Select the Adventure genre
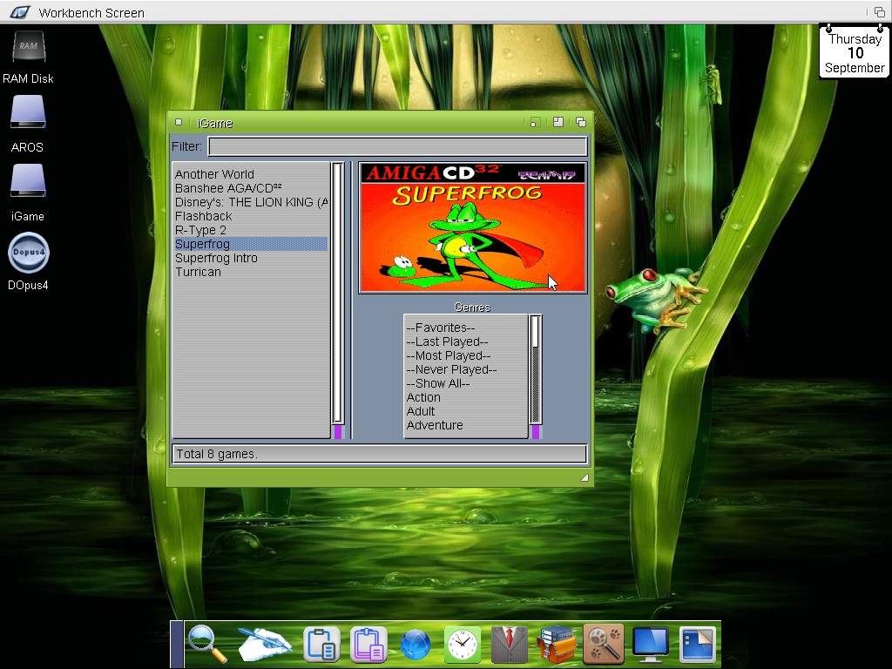Screen dimensions: 892x669 [435, 425]
